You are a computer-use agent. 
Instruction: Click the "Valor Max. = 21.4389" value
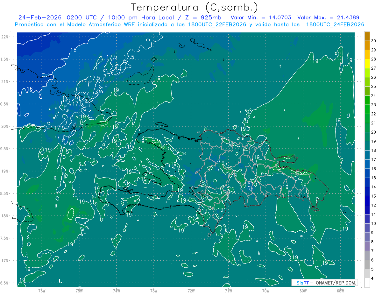pos(328,18)
